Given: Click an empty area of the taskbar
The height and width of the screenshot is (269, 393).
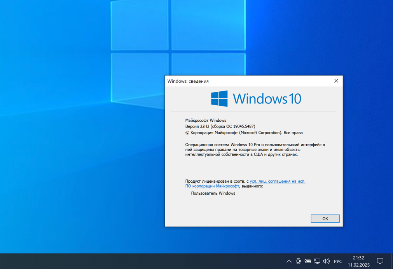Looking at the screenshot, I should (x=155, y=261).
